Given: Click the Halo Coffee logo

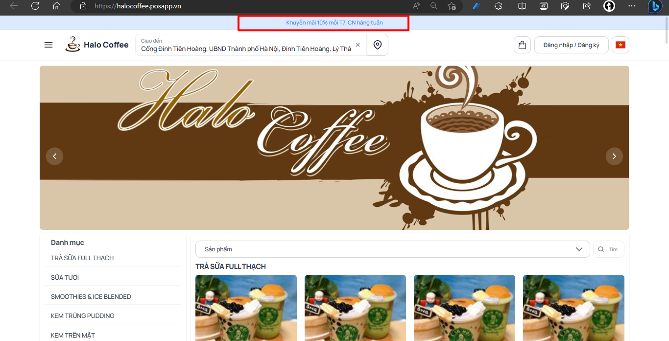Looking at the screenshot, I should 97,45.
